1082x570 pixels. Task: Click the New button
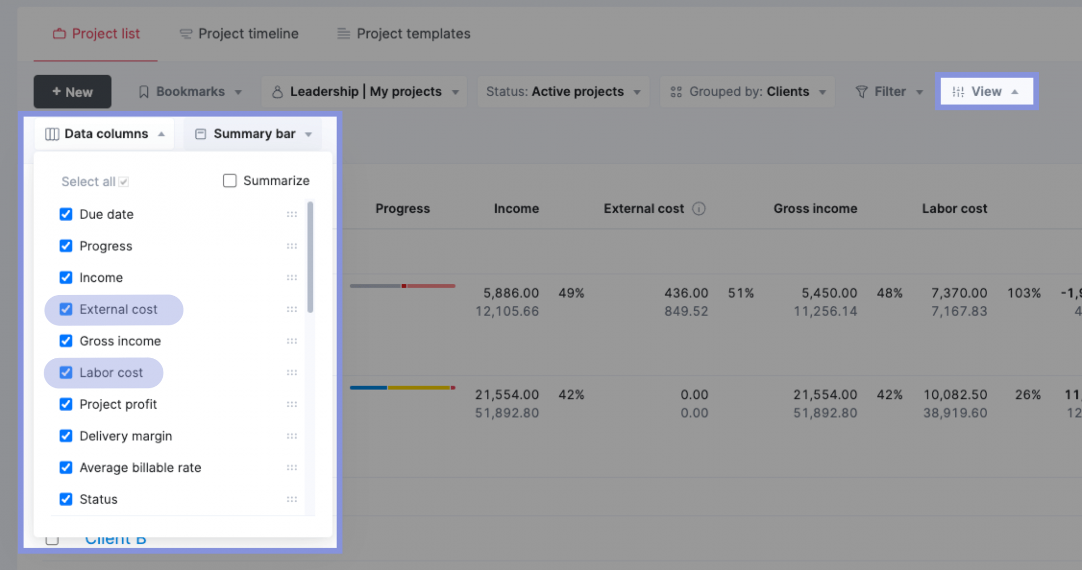coord(72,91)
